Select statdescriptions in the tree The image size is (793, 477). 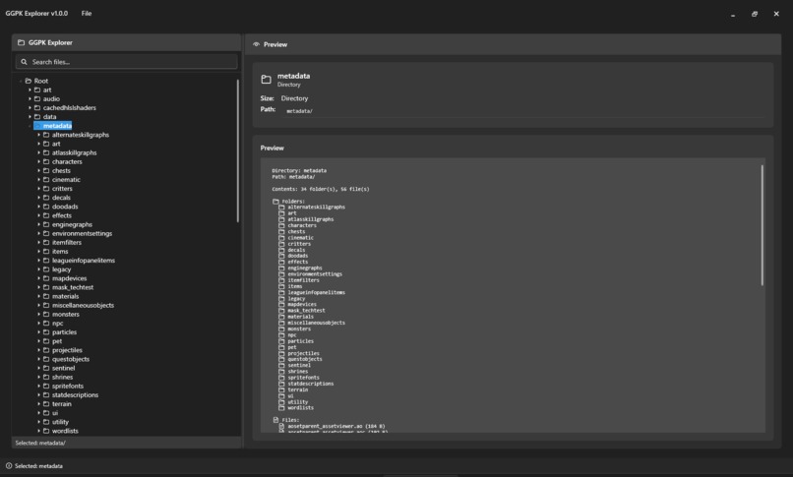point(75,395)
